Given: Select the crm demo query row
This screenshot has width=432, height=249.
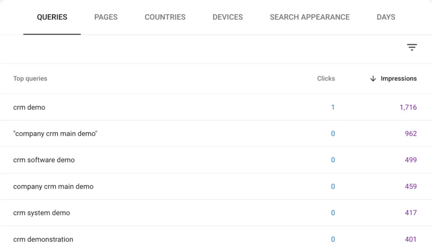Looking at the screenshot, I should [29, 107].
